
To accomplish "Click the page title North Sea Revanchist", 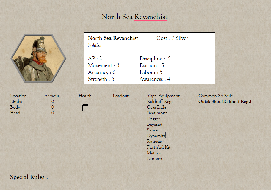I will click(134, 17).
